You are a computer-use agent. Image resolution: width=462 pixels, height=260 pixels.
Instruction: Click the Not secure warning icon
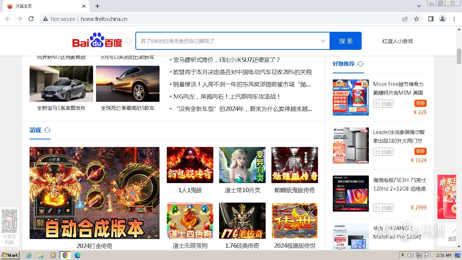pos(45,19)
